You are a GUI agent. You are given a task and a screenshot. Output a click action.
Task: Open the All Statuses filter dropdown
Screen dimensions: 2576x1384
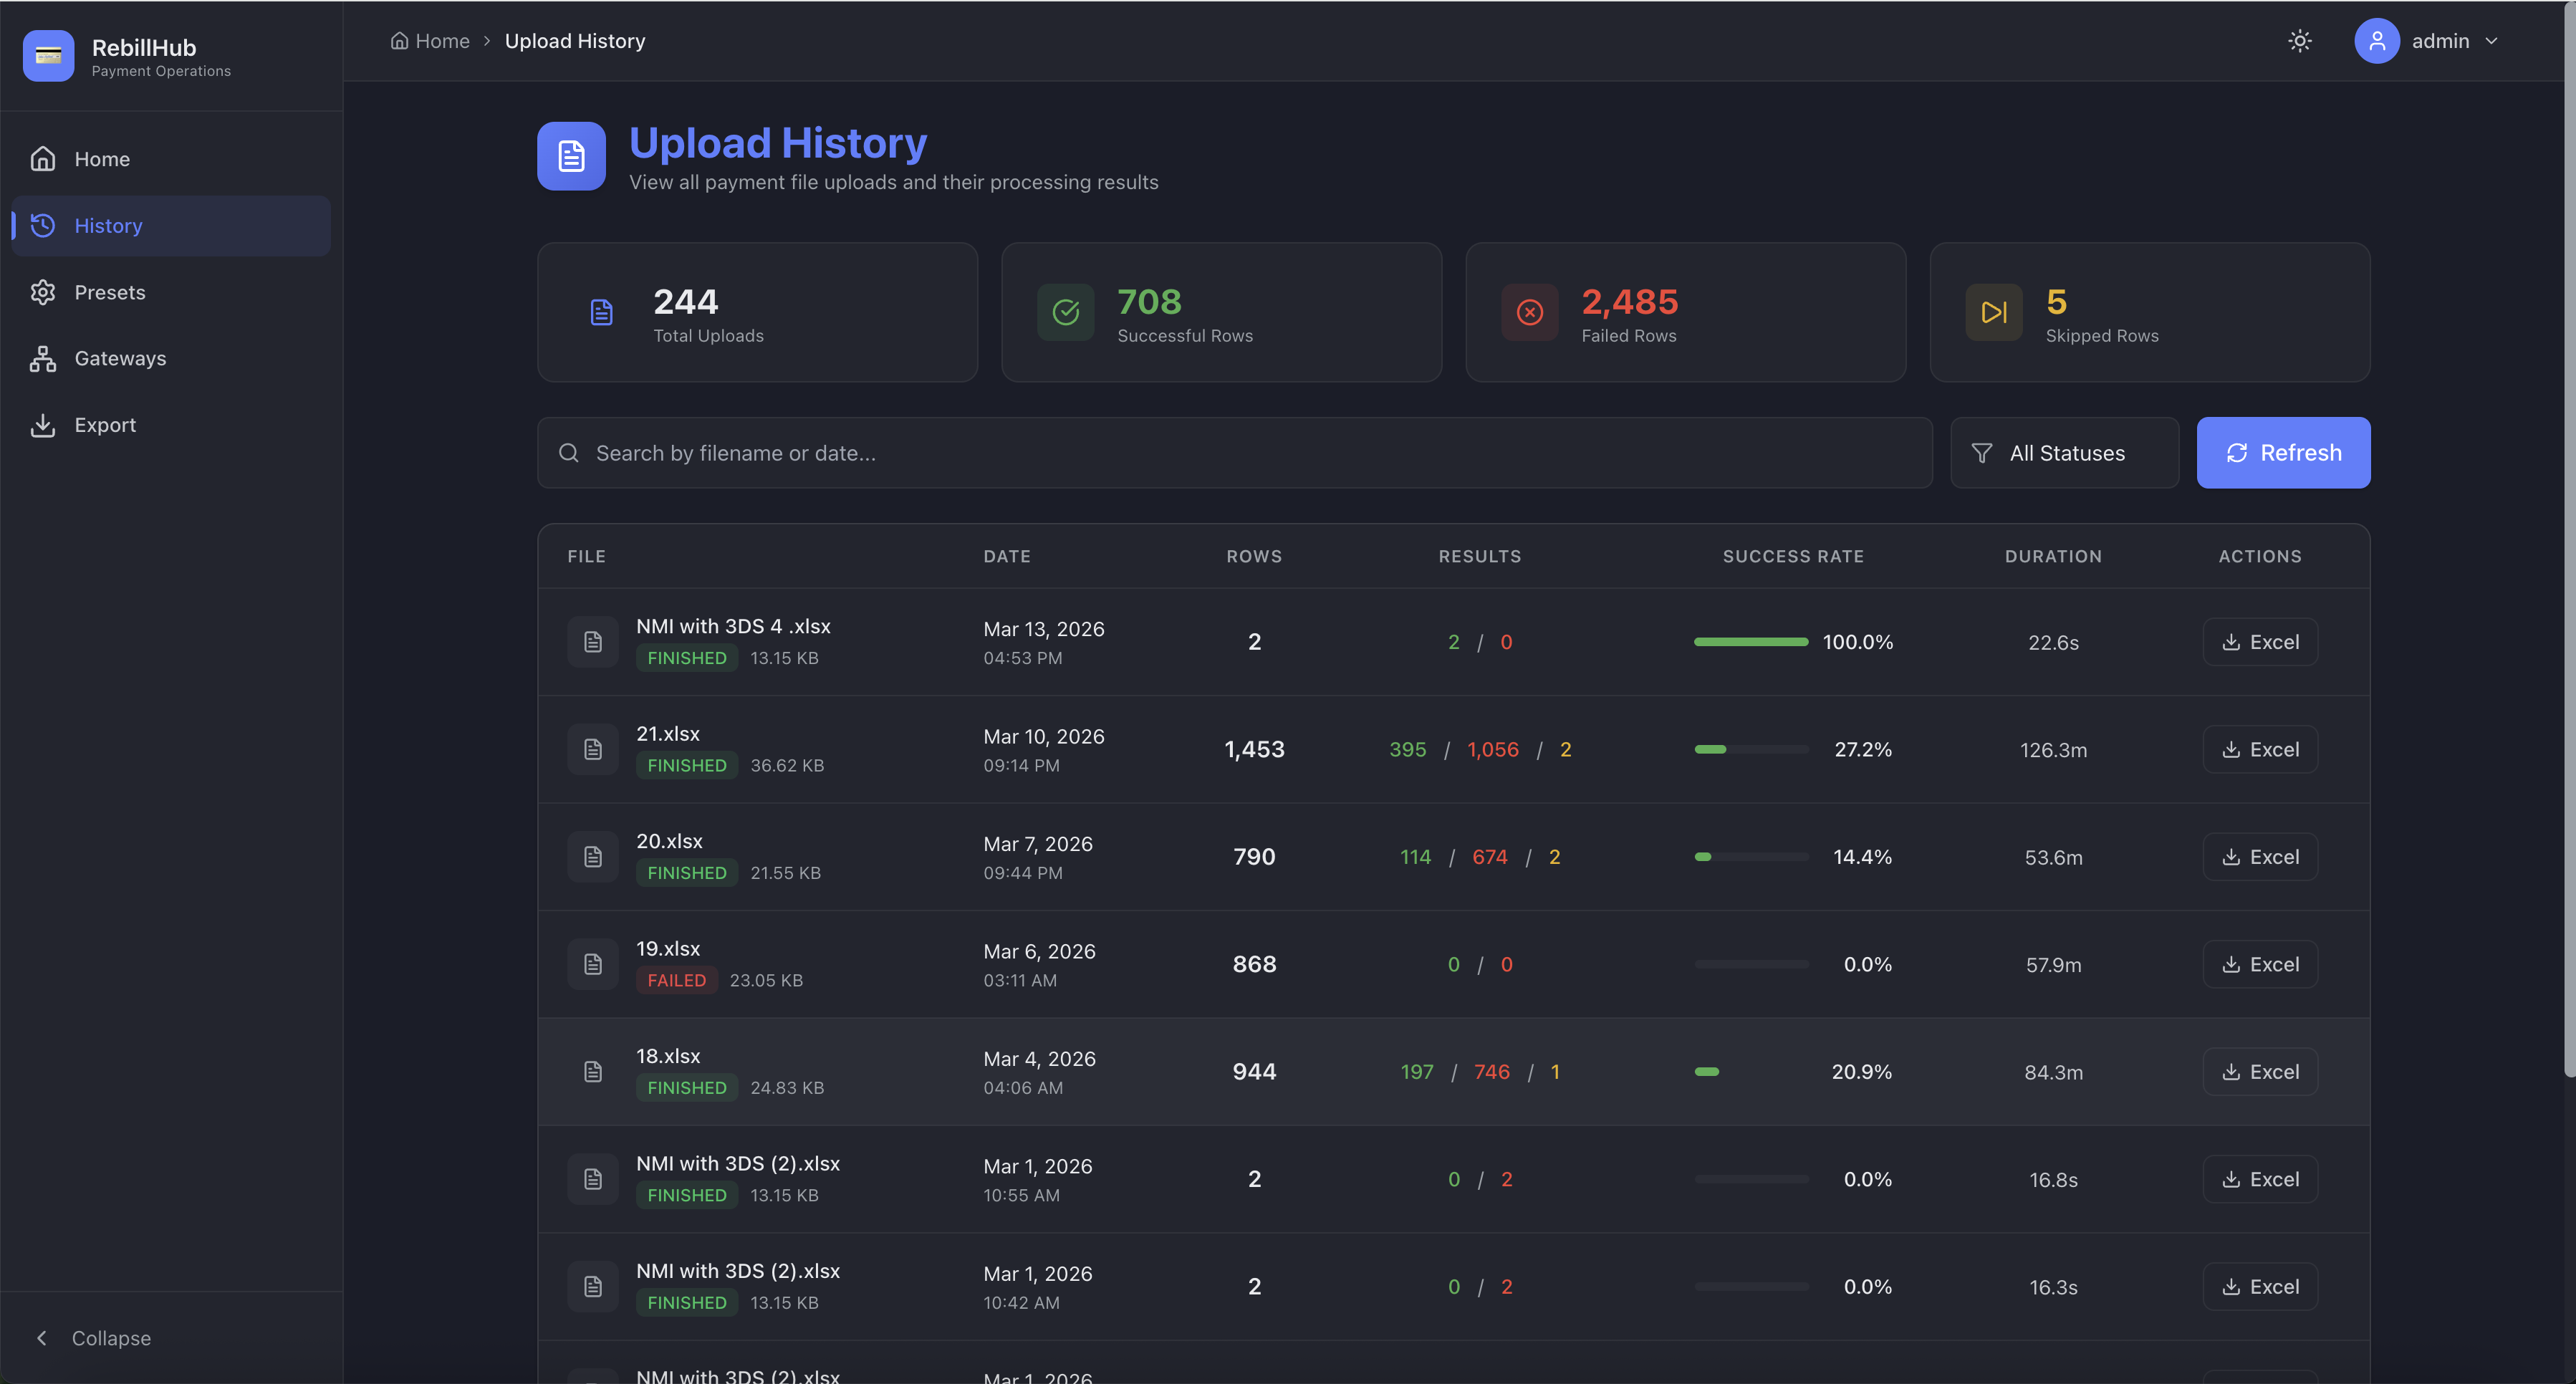(x=2064, y=453)
